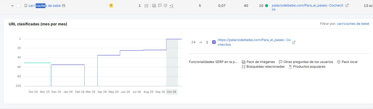Click the image pack icon in the keyword row
This screenshot has height=109, width=373.
click(x=154, y=5)
